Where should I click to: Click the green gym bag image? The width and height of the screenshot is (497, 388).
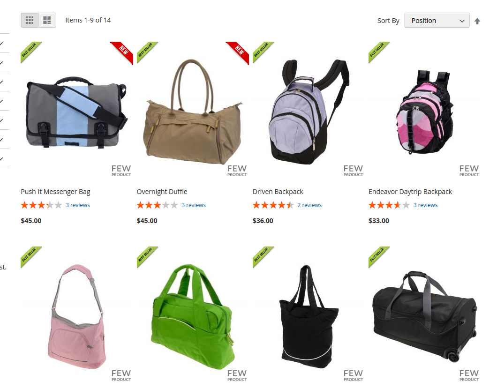click(x=193, y=317)
